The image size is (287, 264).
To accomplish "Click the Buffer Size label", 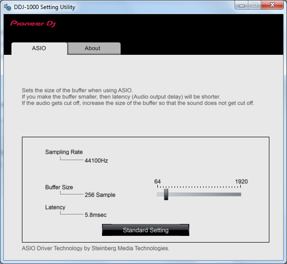I will (59, 187).
